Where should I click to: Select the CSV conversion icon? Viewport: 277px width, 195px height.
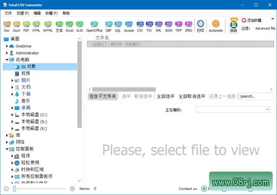(140, 26)
